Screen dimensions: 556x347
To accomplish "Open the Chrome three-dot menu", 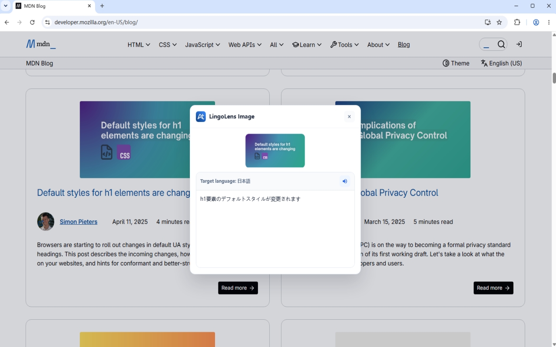I will click(x=549, y=22).
